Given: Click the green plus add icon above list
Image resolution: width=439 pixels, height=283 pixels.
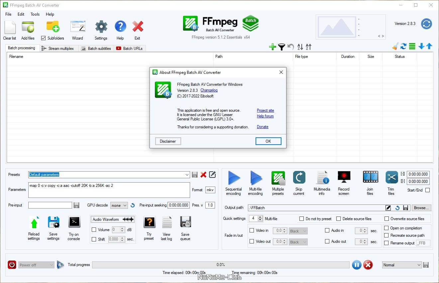Looking at the screenshot, I should pyautogui.click(x=273, y=47).
